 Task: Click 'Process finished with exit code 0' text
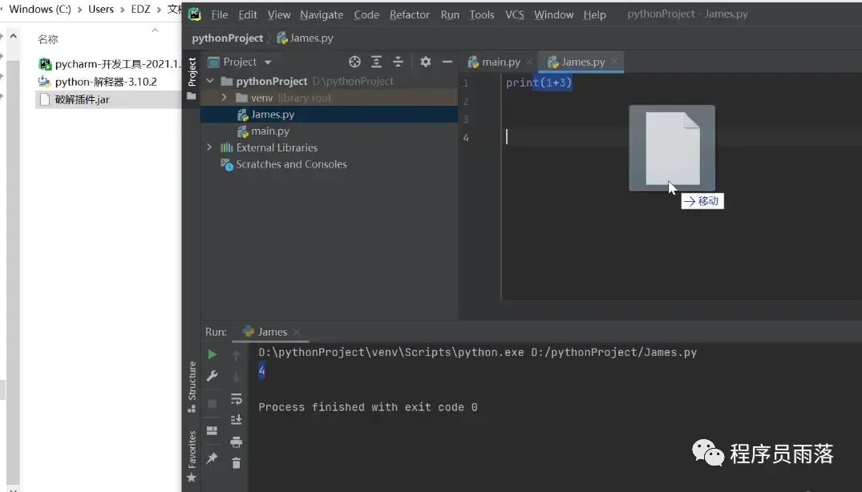point(368,407)
